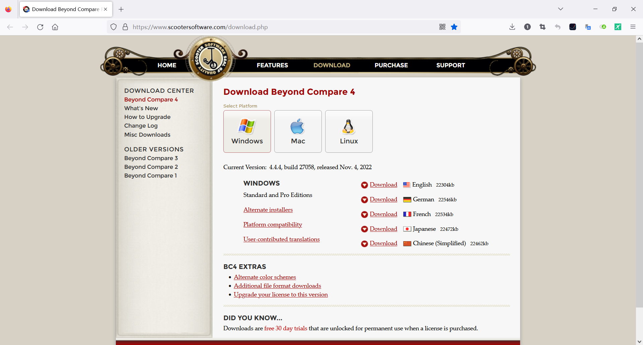This screenshot has height=345, width=643.
Task: View site security via the padlock icon
Action: coord(125,27)
